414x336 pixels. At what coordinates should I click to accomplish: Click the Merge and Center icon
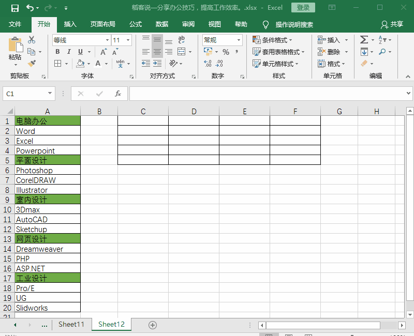point(182,52)
